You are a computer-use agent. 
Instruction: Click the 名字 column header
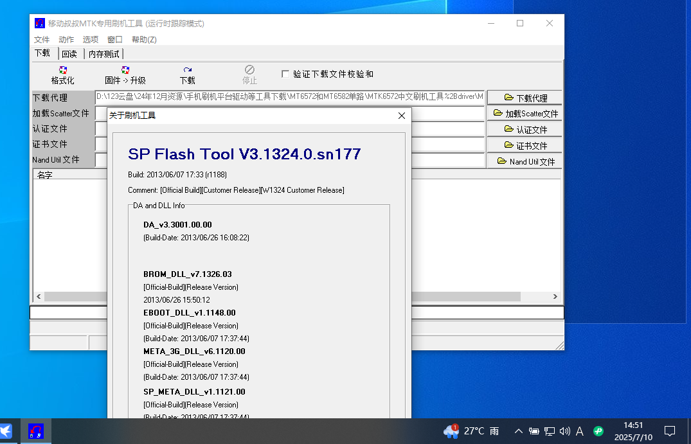pos(70,175)
